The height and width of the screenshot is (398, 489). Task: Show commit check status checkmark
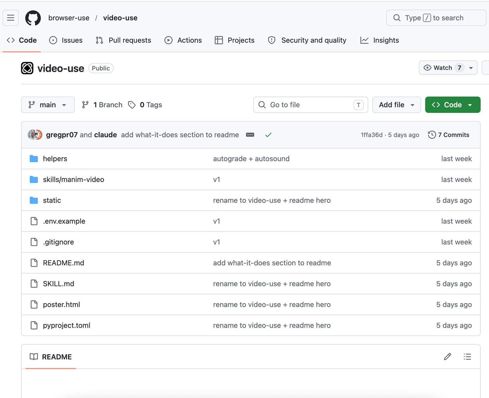coord(268,135)
